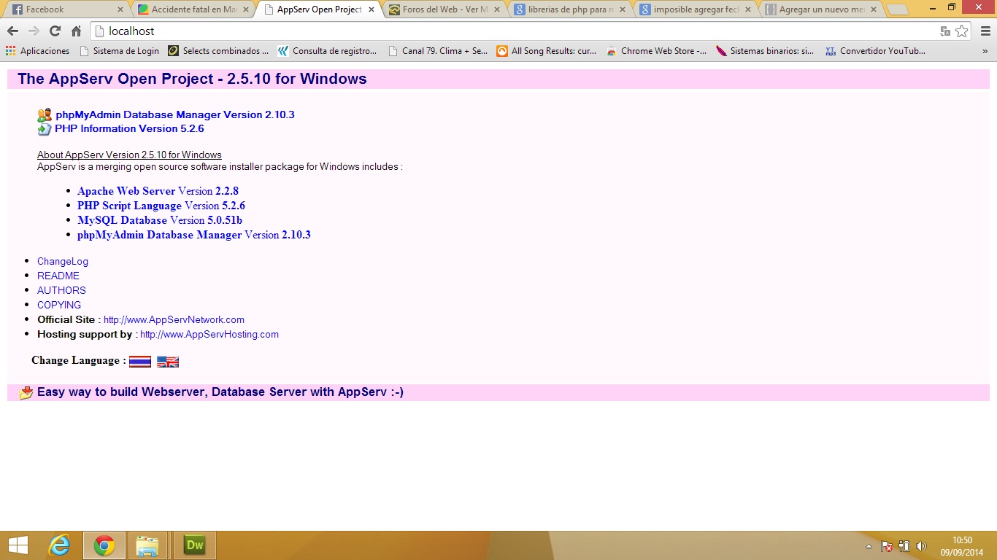
Task: Launch Internet Explorer from the taskbar
Action: pos(59,545)
